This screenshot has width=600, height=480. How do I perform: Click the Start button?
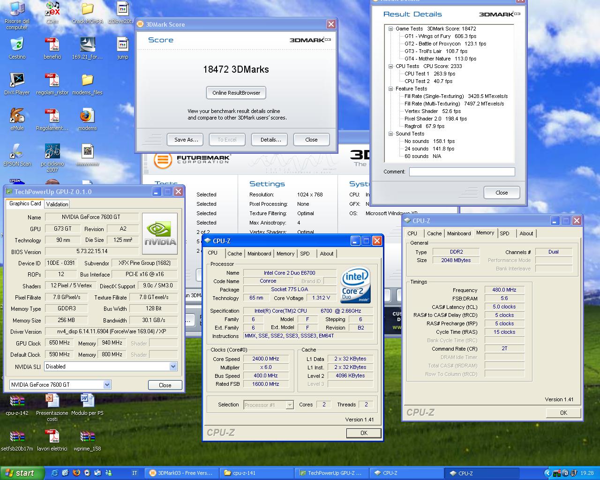pyautogui.click(x=22, y=473)
